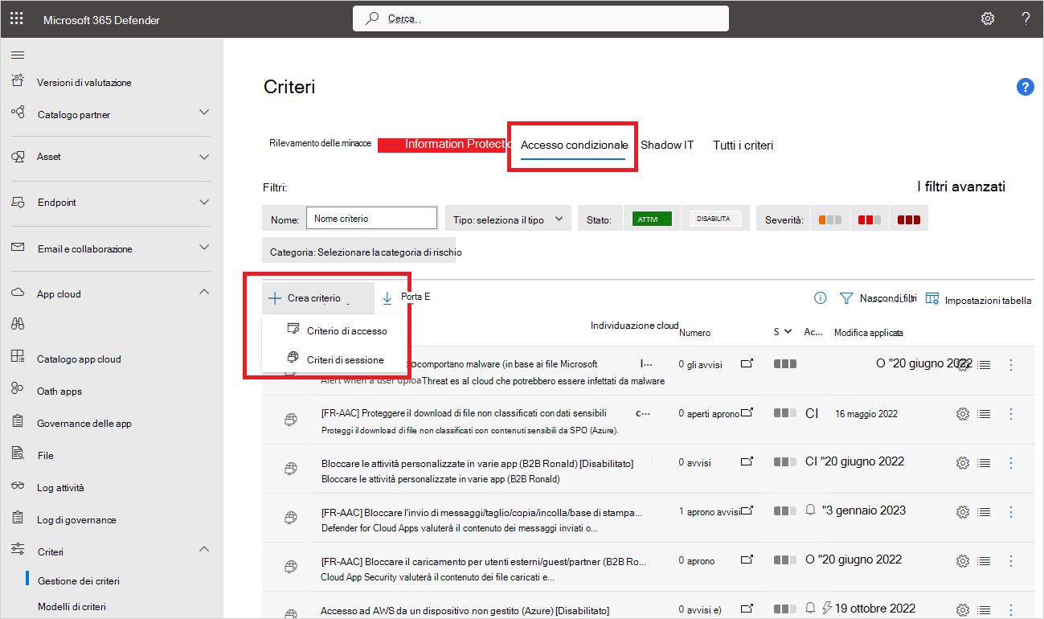
Task: Open alerts link icon for 0 aperti aprono row
Action: [747, 413]
